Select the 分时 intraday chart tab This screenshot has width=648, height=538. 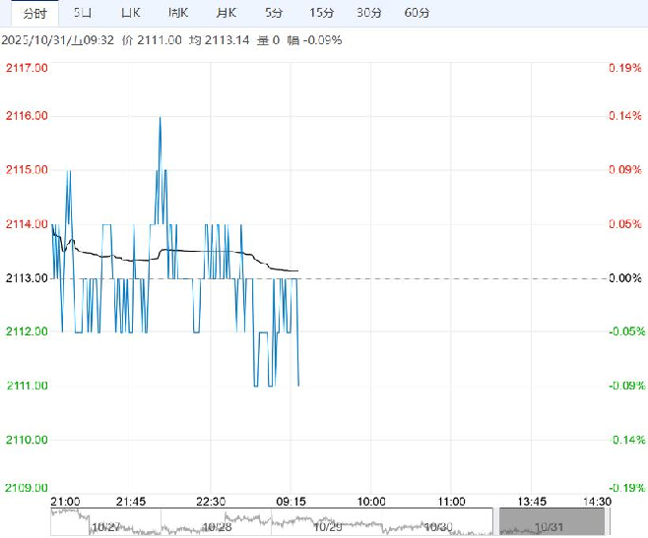[x=34, y=13]
